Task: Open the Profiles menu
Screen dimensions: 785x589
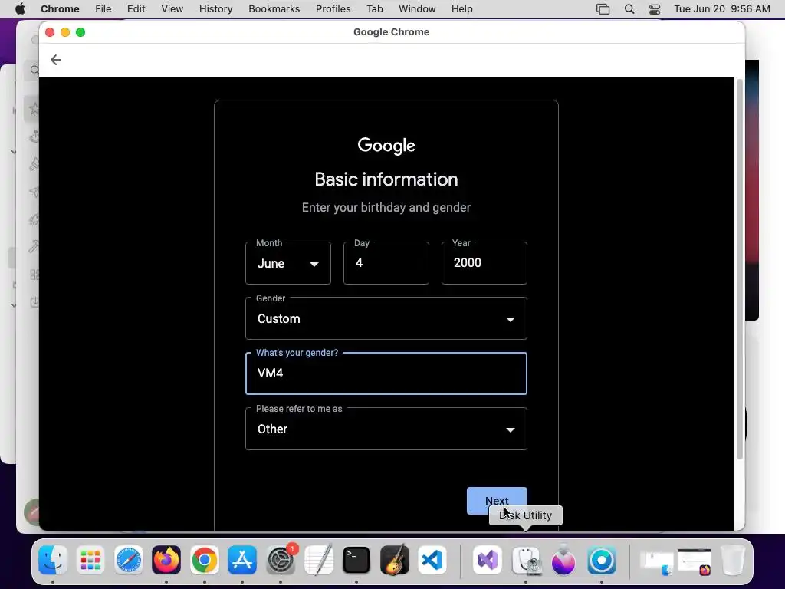Action: tap(333, 9)
